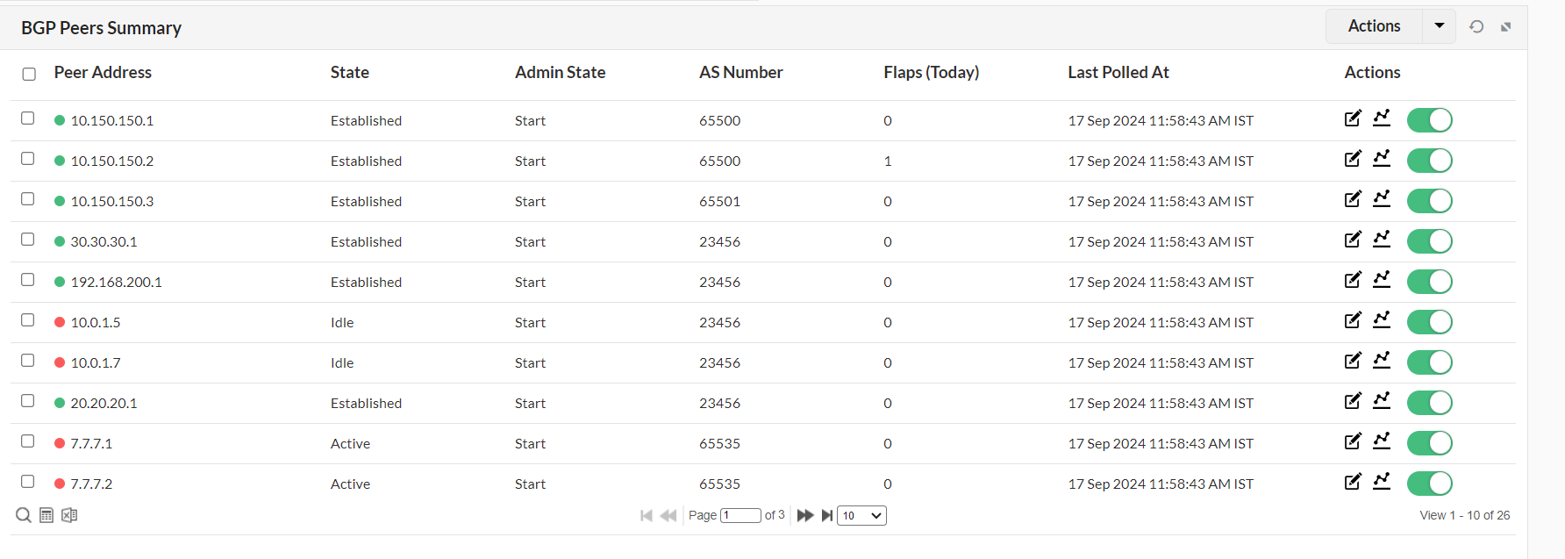The width and height of the screenshot is (1565, 559).
Task: Open the rows-per-page dropdown
Action: point(861,515)
